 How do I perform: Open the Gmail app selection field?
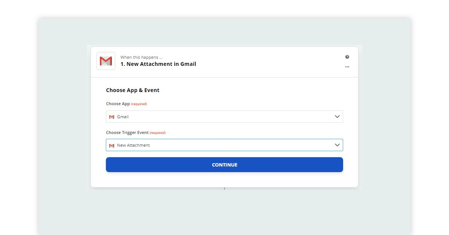click(224, 117)
